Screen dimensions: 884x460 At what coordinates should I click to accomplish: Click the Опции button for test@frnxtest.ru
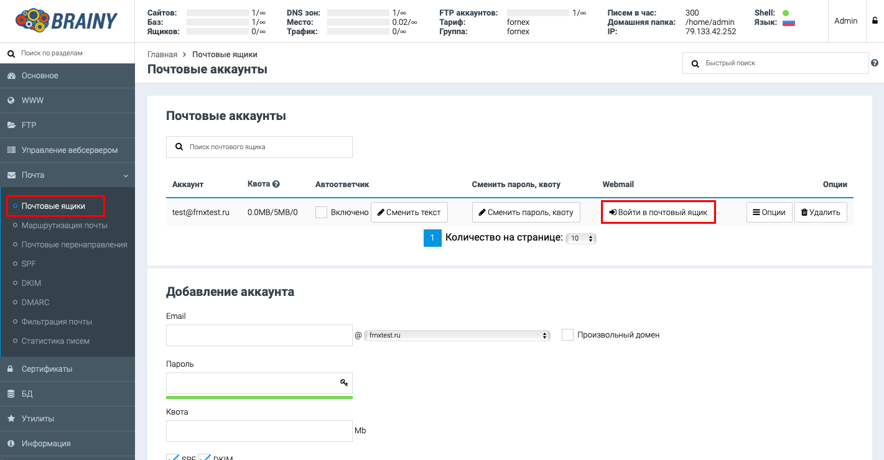[770, 212]
